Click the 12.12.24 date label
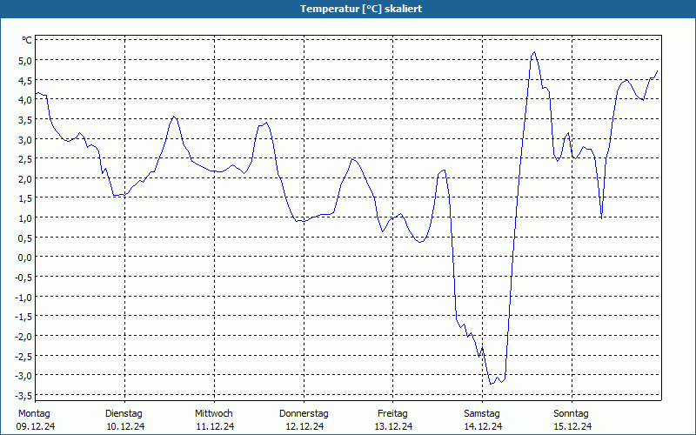Screen dimensions: 696x435 [304, 426]
